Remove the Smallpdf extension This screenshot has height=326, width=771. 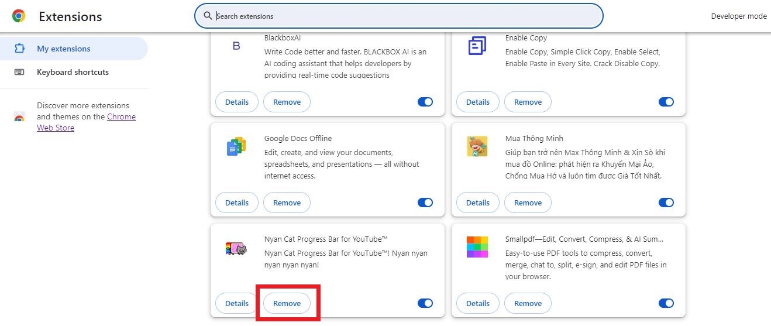(528, 303)
